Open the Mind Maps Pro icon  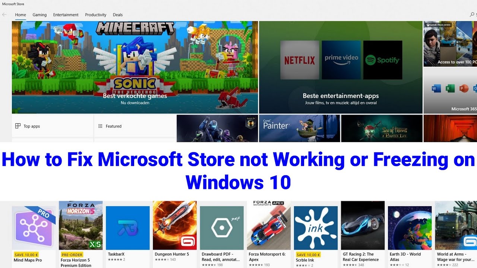(34, 228)
